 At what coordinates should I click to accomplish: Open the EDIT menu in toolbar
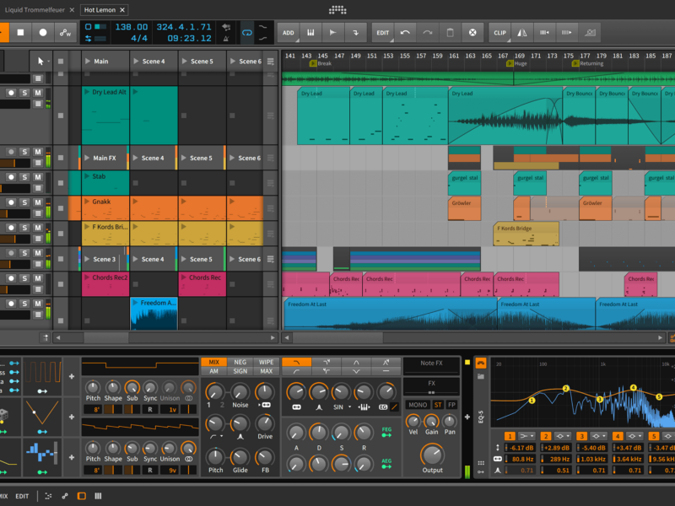[383, 33]
